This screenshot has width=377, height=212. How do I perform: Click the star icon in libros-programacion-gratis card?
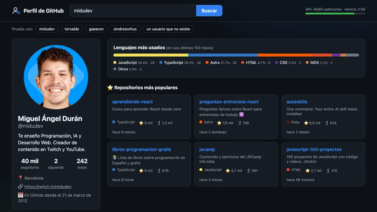point(141,171)
